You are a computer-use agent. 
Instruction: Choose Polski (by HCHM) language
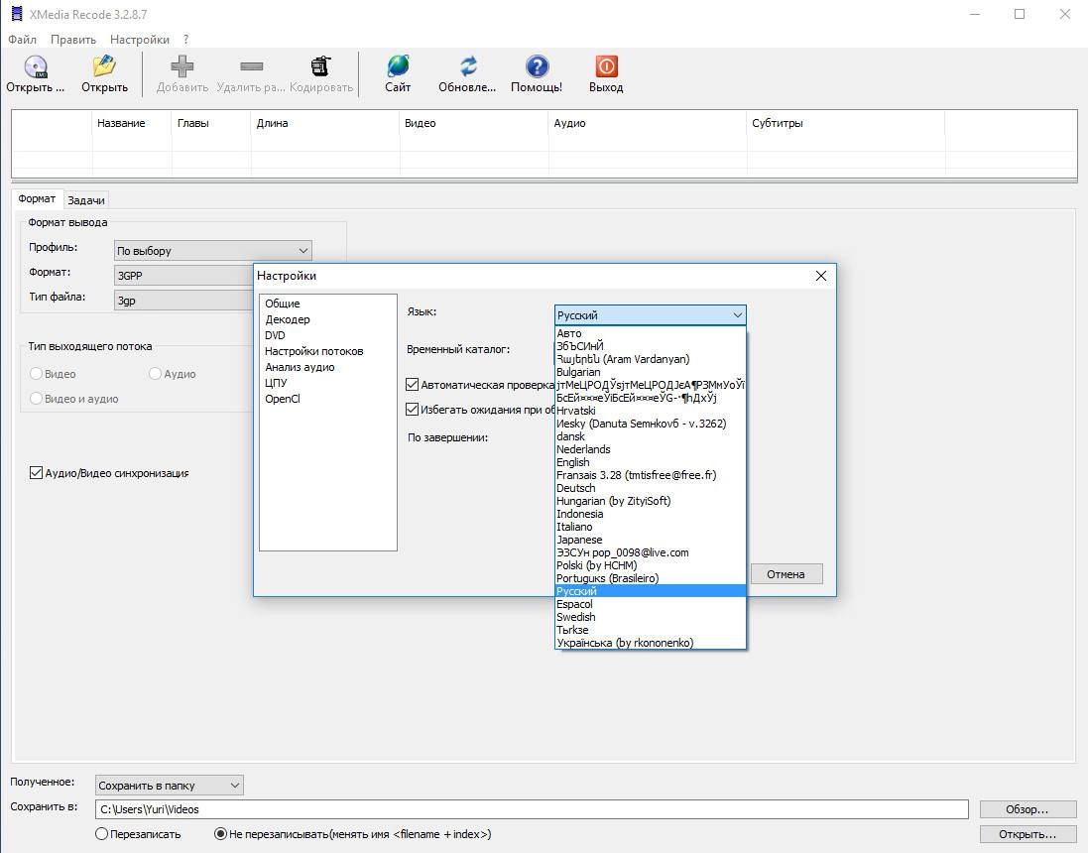pyautogui.click(x=651, y=565)
